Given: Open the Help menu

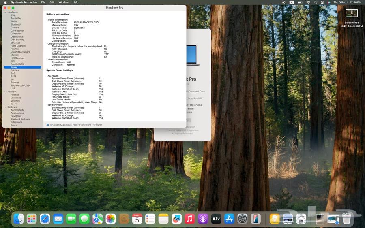Looking at the screenshot, I should pyautogui.click(x=75, y=2).
